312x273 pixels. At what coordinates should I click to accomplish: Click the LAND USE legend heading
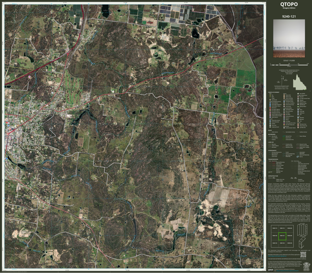click(271, 142)
